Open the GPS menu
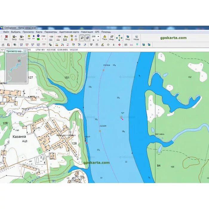 [97, 32]
